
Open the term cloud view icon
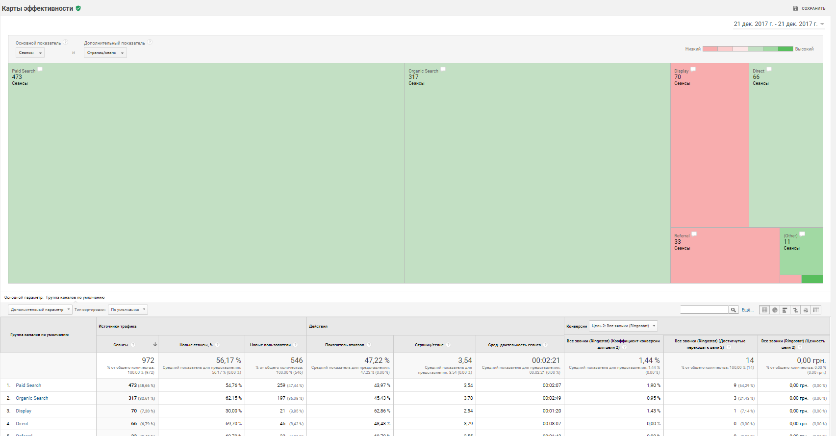pyautogui.click(x=806, y=310)
